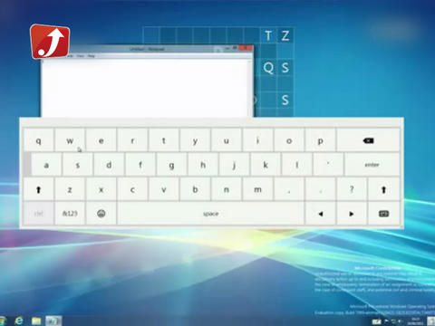435x326 pixels.
Task: Tap the m key
Action: (x=257, y=189)
